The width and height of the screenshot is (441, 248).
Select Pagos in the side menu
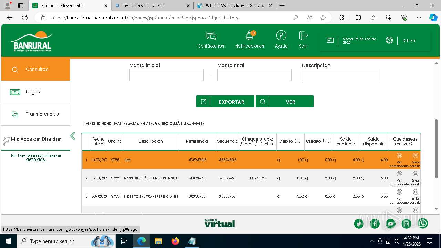pos(36,92)
